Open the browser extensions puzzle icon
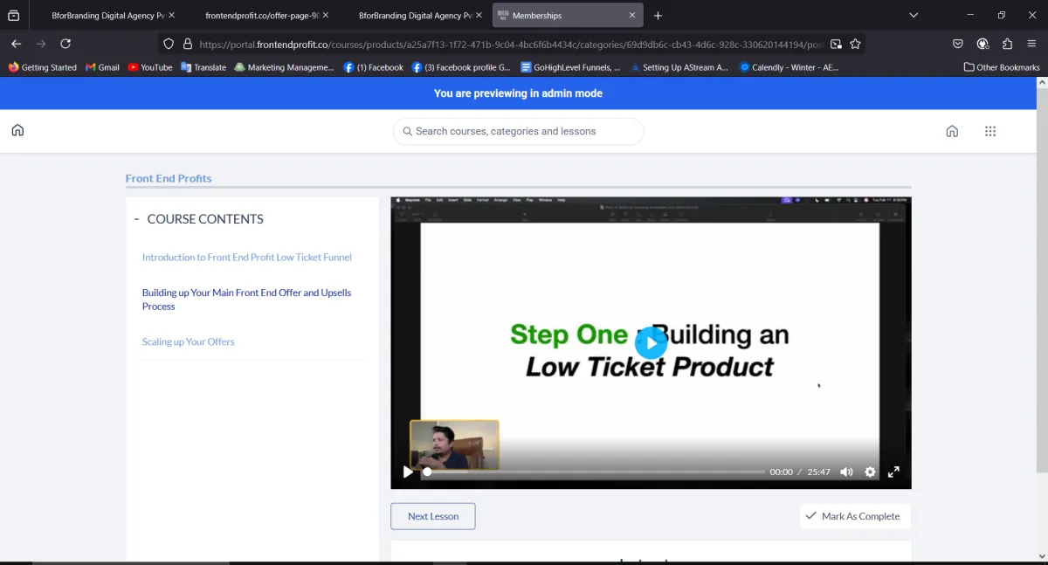This screenshot has width=1048, height=565. click(1007, 44)
